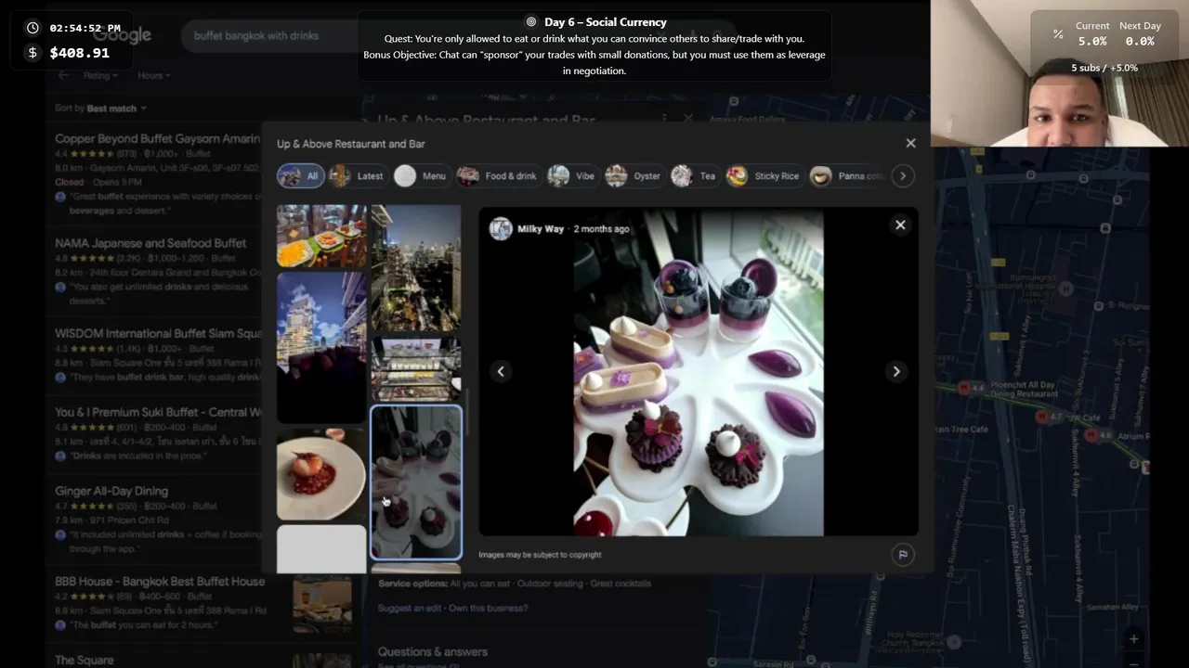Open You & I Premium Suki Buffet result

(158, 412)
